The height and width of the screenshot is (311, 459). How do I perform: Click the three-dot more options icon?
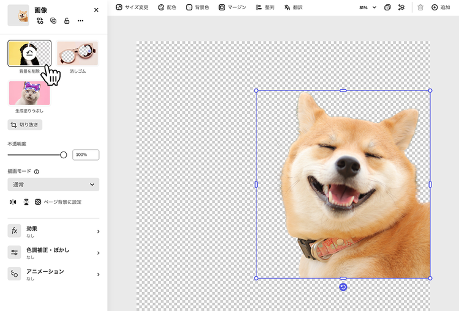pyautogui.click(x=80, y=21)
